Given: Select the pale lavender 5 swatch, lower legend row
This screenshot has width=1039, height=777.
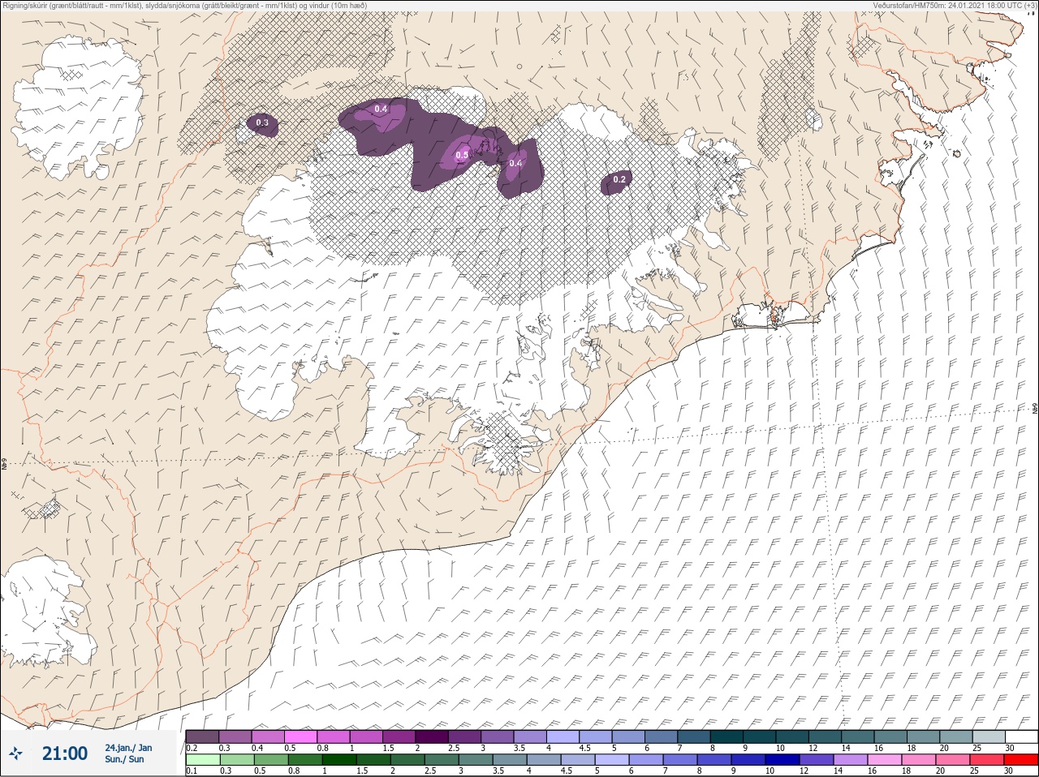Looking at the screenshot, I should (x=612, y=759).
